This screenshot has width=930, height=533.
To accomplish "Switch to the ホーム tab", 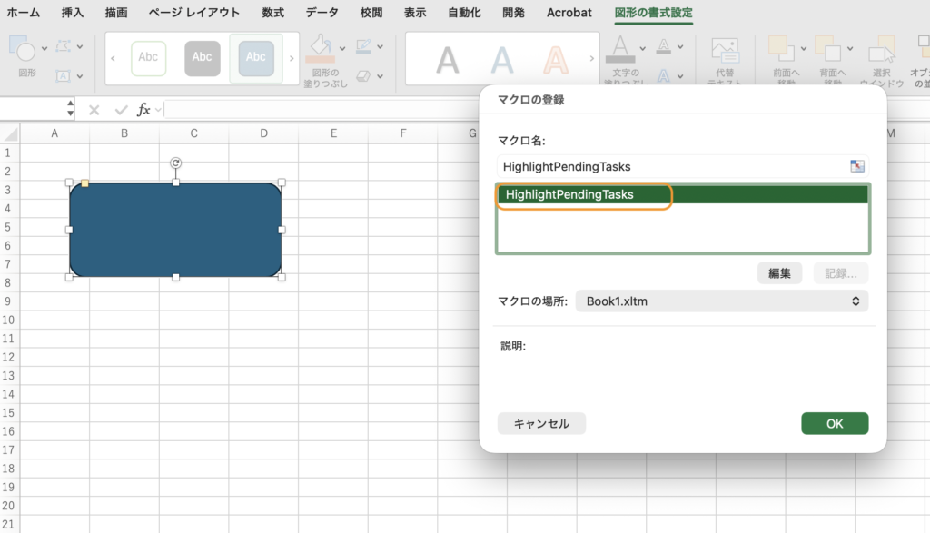I will coord(23,13).
